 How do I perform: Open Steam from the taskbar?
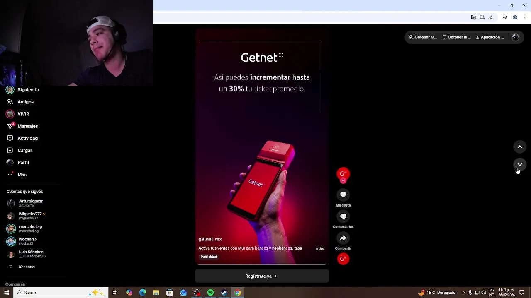coord(224,293)
